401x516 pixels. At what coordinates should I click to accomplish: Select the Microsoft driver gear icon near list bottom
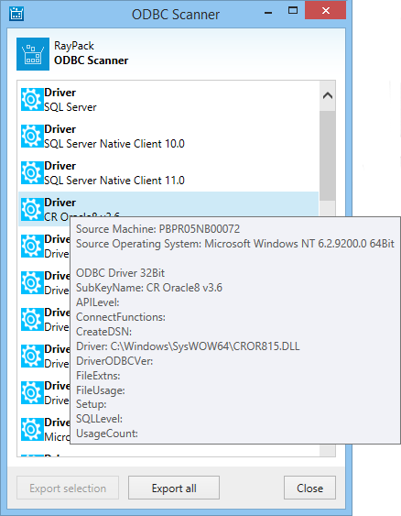[32, 429]
